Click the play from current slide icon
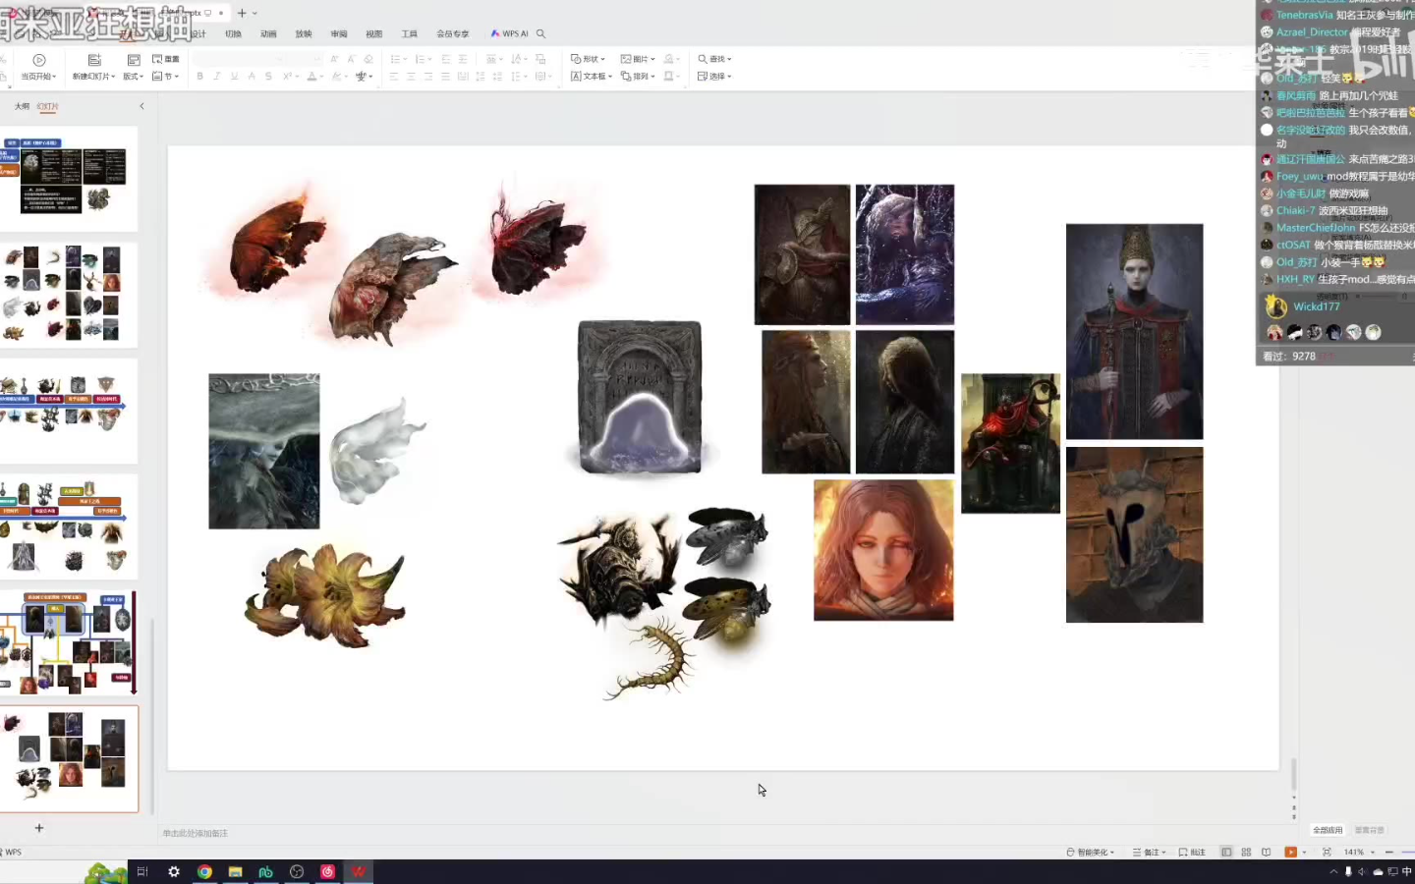1415x884 pixels. 39,60
